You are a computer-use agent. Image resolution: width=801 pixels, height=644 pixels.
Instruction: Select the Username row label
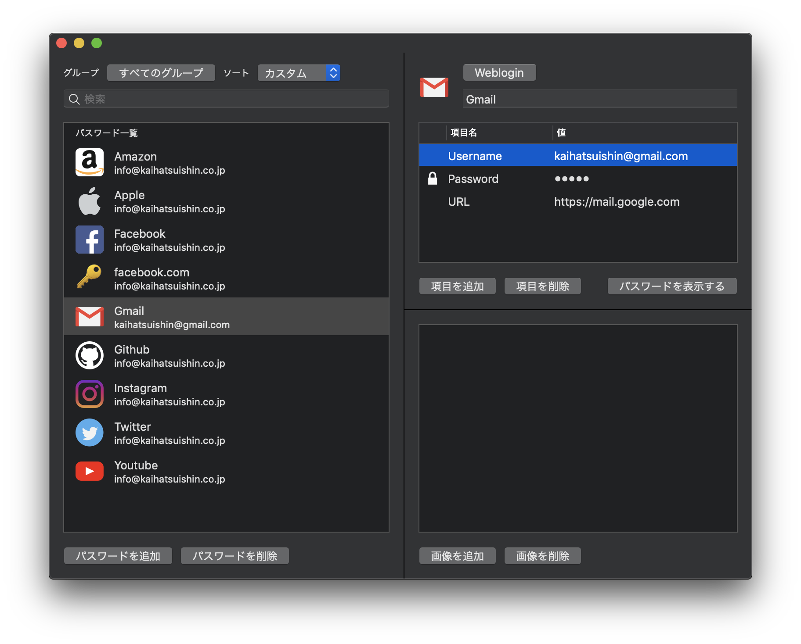475,156
